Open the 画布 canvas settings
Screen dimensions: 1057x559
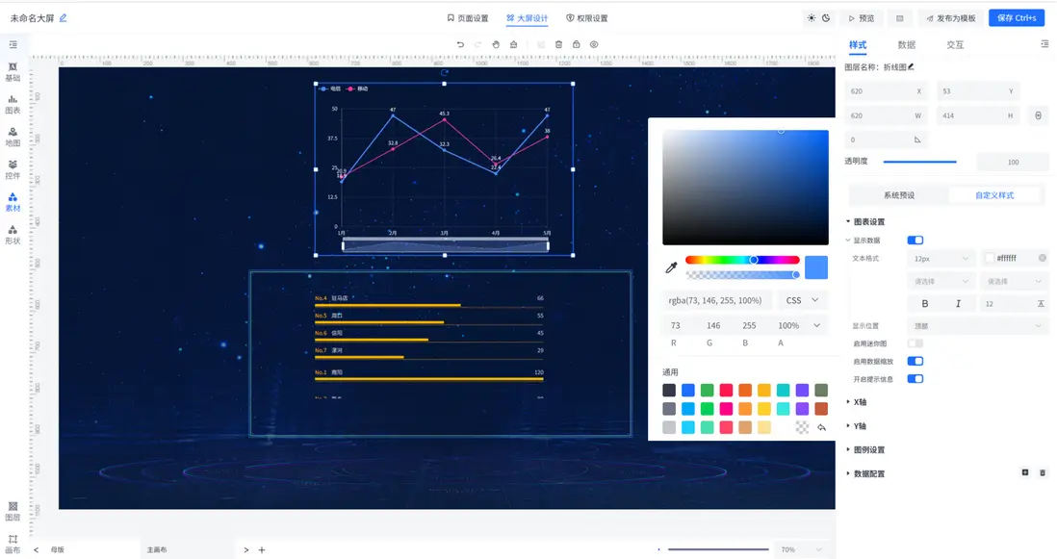pyautogui.click(x=13, y=545)
